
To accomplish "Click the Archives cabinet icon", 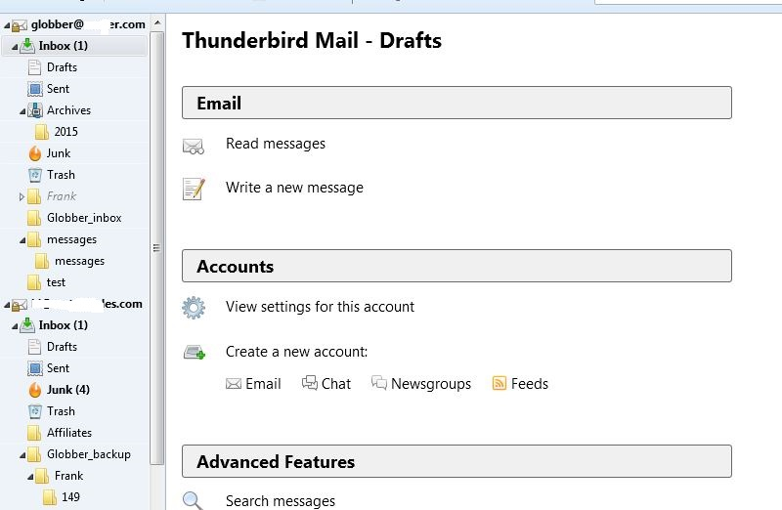I will [x=35, y=110].
